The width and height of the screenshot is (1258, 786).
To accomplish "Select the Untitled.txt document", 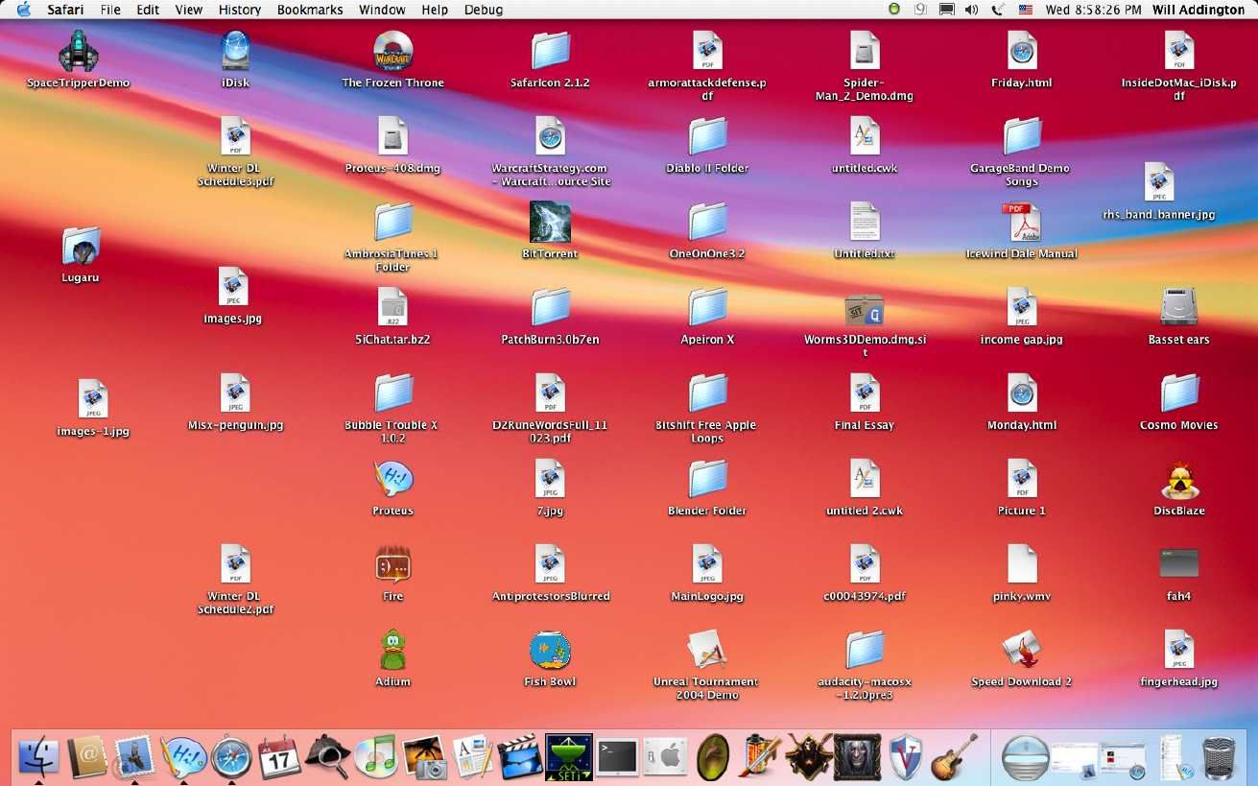I will tap(865, 222).
